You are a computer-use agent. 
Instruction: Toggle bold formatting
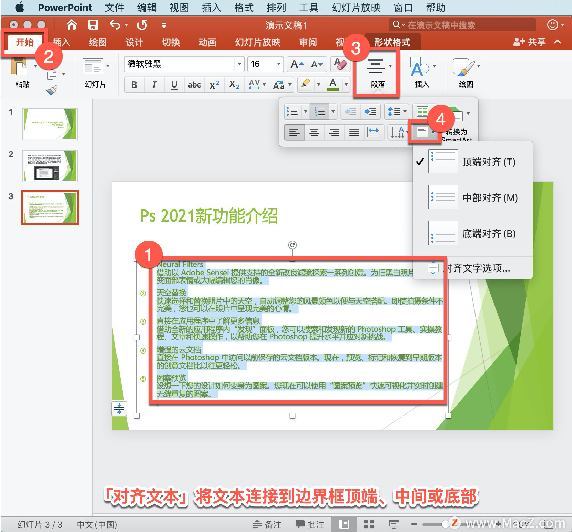pos(134,85)
